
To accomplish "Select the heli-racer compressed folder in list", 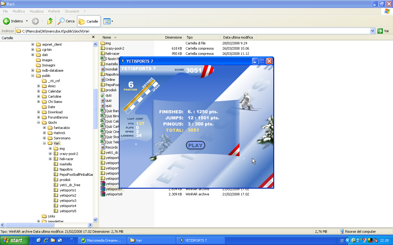I will [x=110, y=54].
